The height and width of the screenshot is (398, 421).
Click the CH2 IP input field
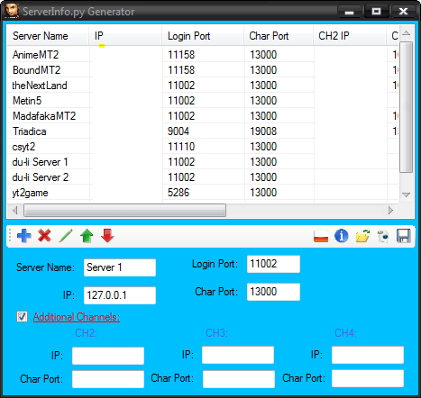(108, 356)
